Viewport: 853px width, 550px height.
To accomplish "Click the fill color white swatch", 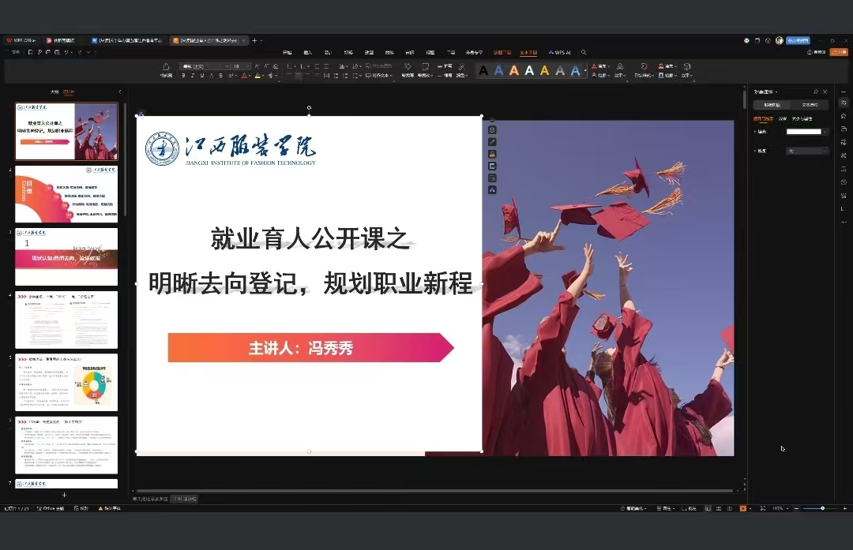I will pyautogui.click(x=803, y=132).
